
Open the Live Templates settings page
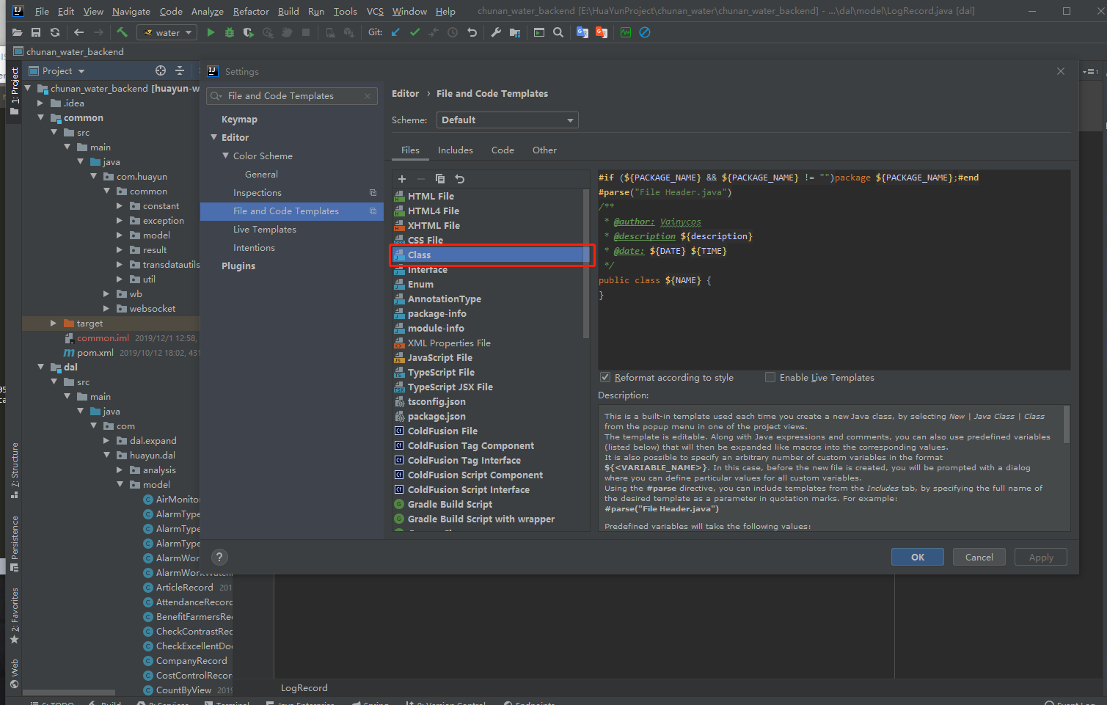pyautogui.click(x=265, y=229)
